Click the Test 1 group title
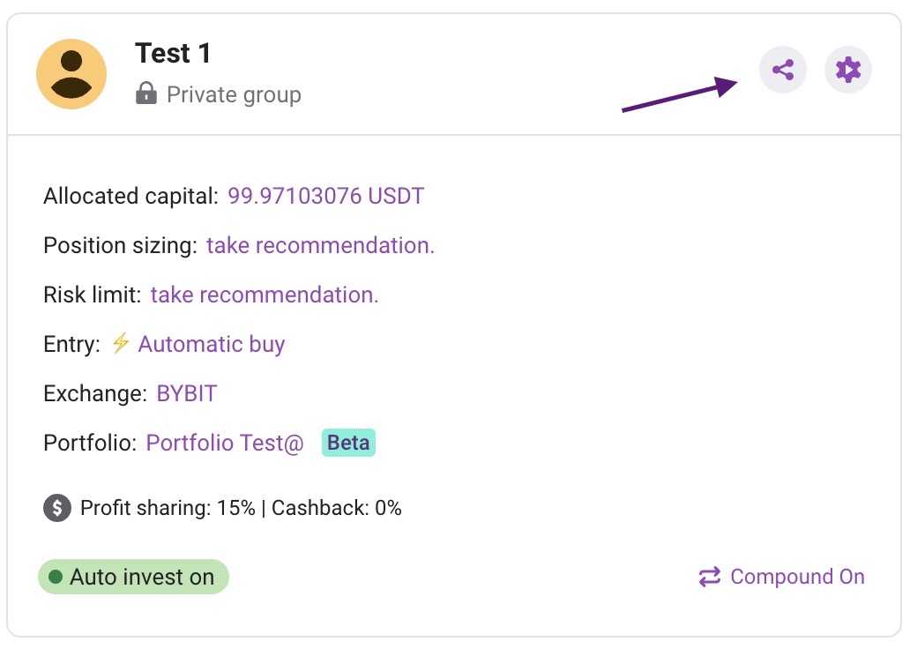 (x=173, y=54)
